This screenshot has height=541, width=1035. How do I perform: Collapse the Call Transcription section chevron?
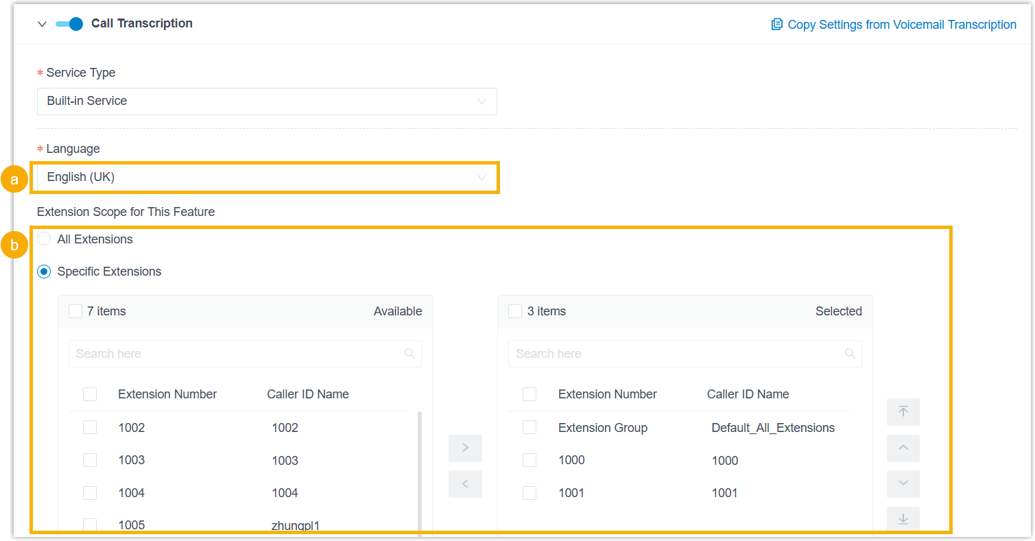[43, 24]
